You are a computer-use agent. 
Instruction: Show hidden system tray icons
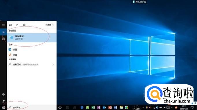click(143, 107)
